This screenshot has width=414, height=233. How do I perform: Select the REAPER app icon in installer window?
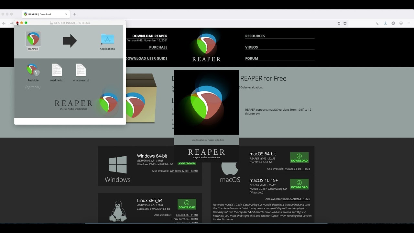point(33,39)
